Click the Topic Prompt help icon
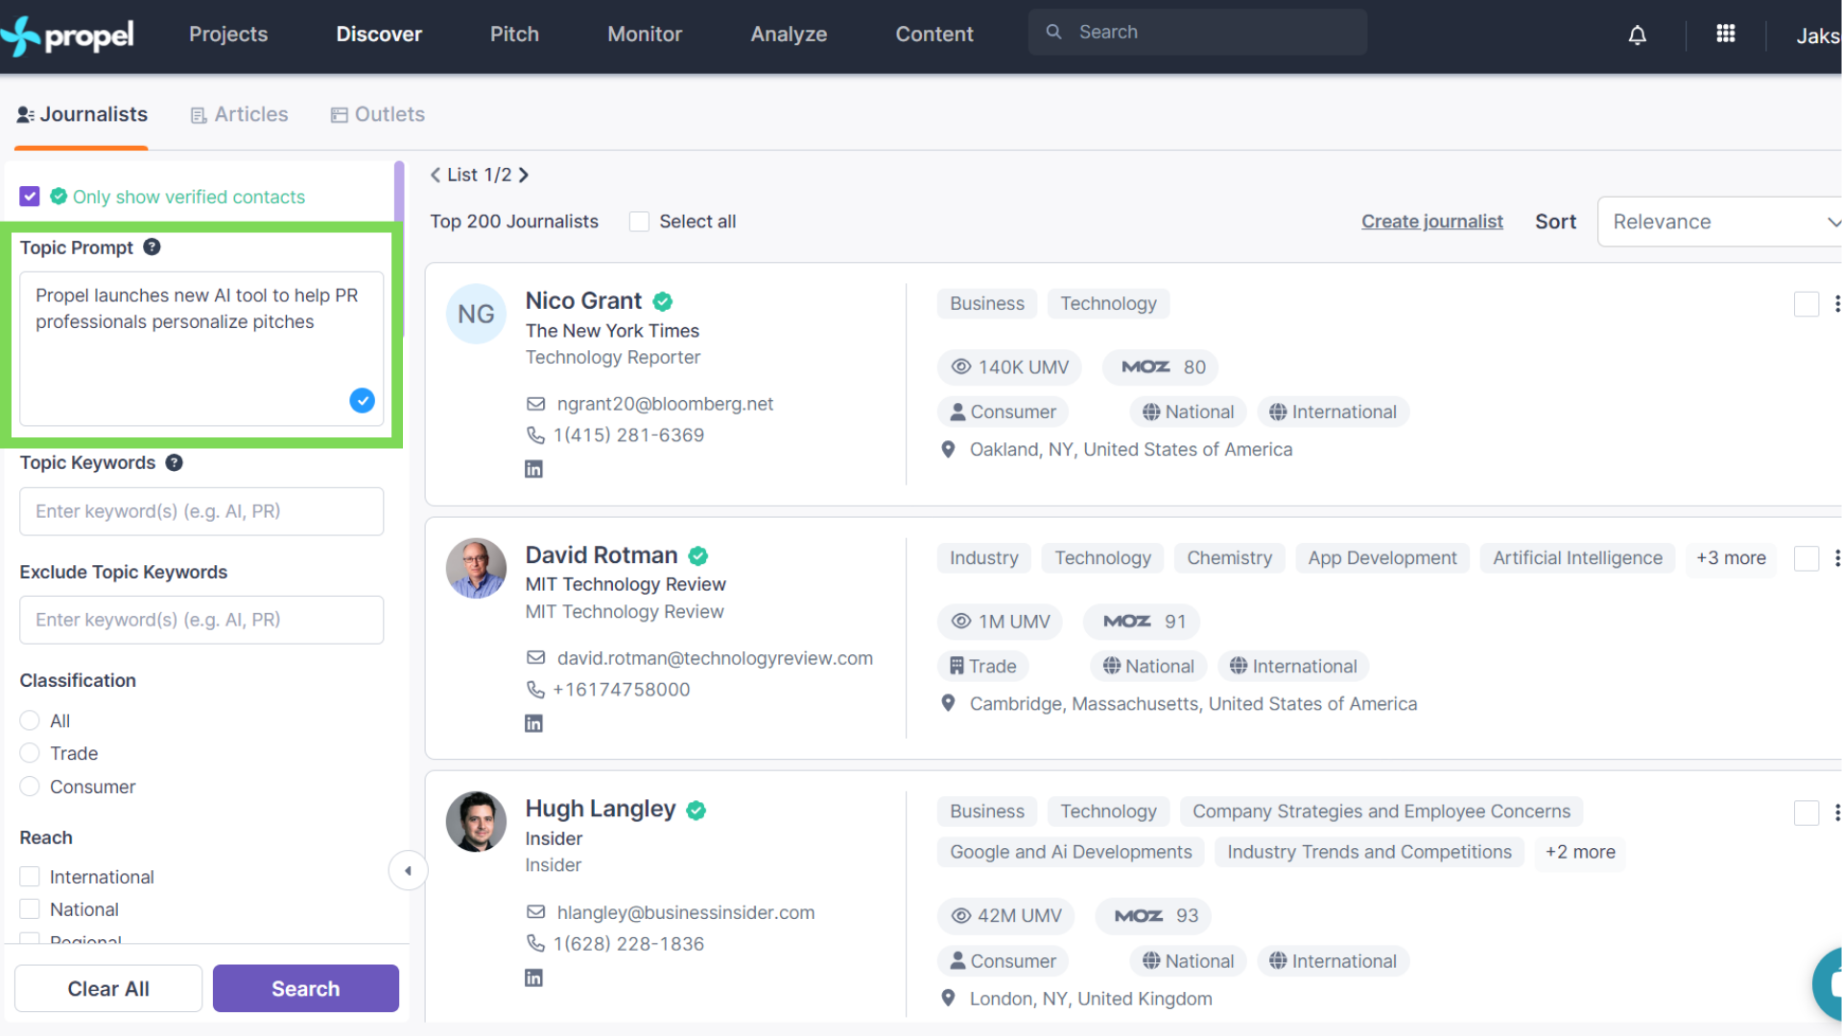 click(x=152, y=247)
